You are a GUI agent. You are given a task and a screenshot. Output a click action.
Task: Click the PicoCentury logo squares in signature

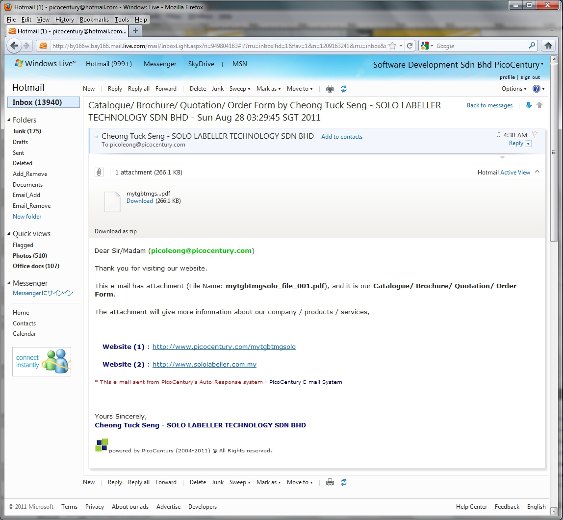point(102,445)
